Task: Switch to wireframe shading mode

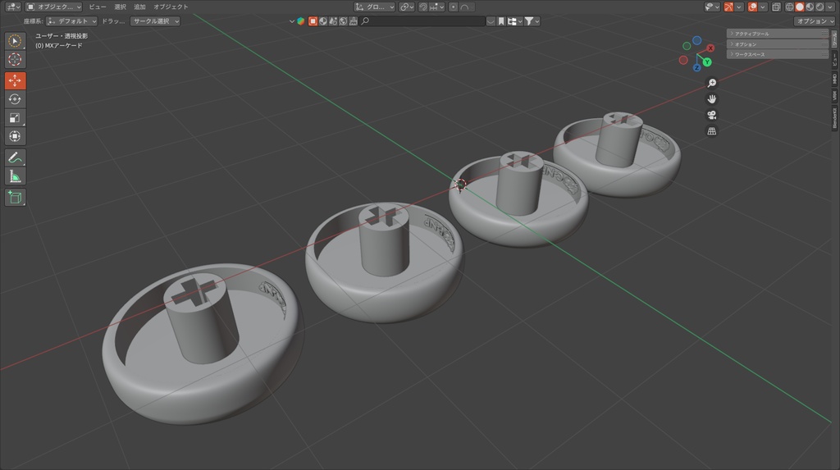Action: coord(789,7)
